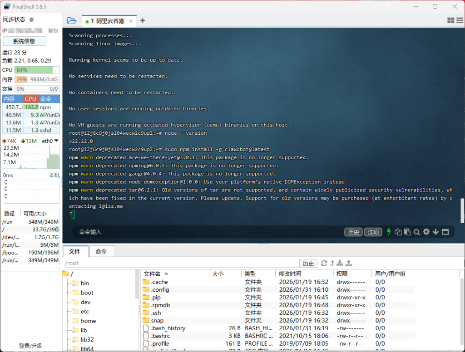
Task: Switch to the 命令 tab
Action: tap(101, 251)
